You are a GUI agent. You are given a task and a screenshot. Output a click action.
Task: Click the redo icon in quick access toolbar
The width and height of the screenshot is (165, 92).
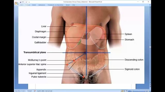[x=26, y=2]
